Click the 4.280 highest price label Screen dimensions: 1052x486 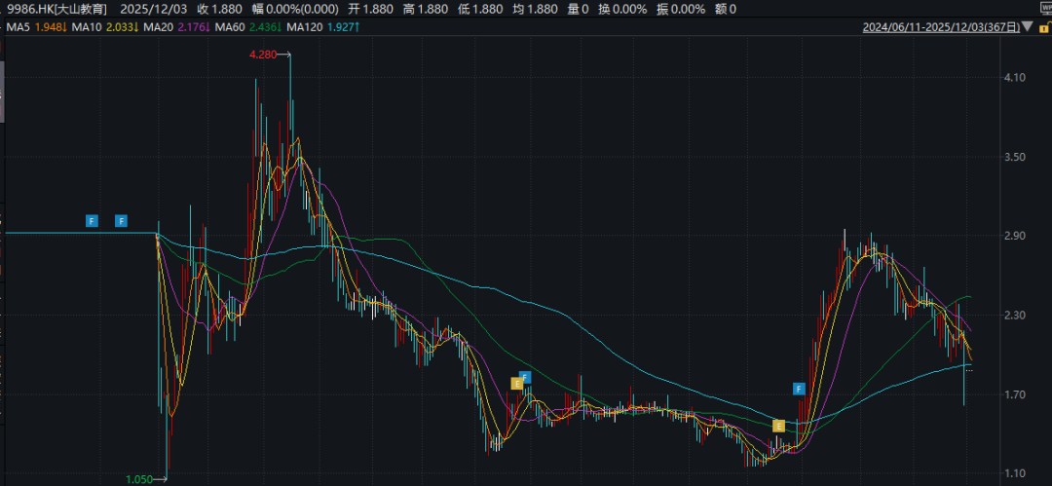point(263,56)
